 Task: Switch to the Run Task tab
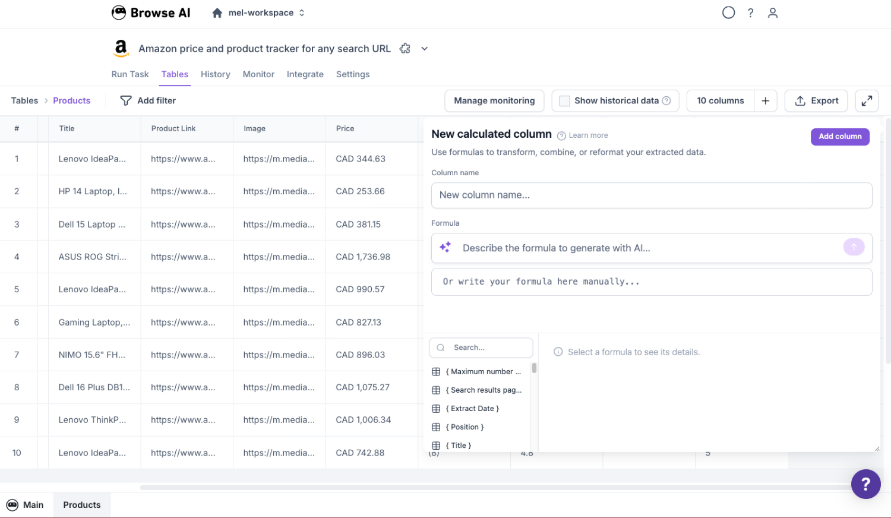click(130, 74)
